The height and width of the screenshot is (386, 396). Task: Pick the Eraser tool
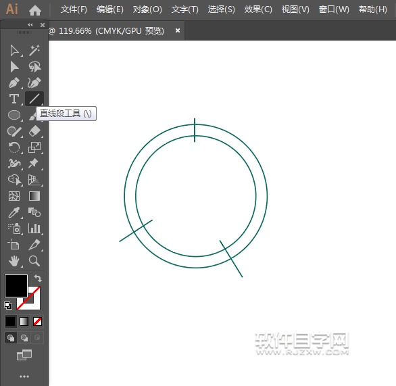(x=34, y=131)
